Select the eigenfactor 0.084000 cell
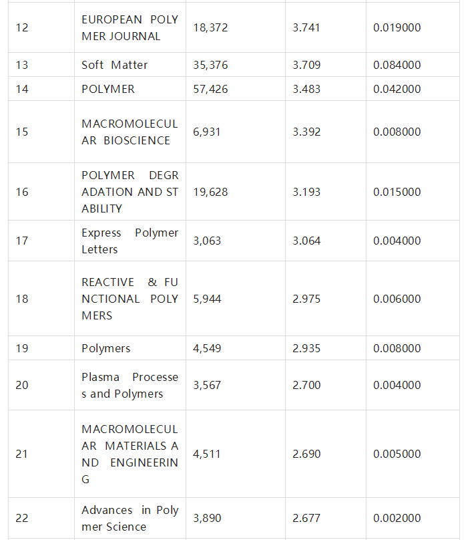Viewport: 466px width, 540px height. tap(413, 65)
